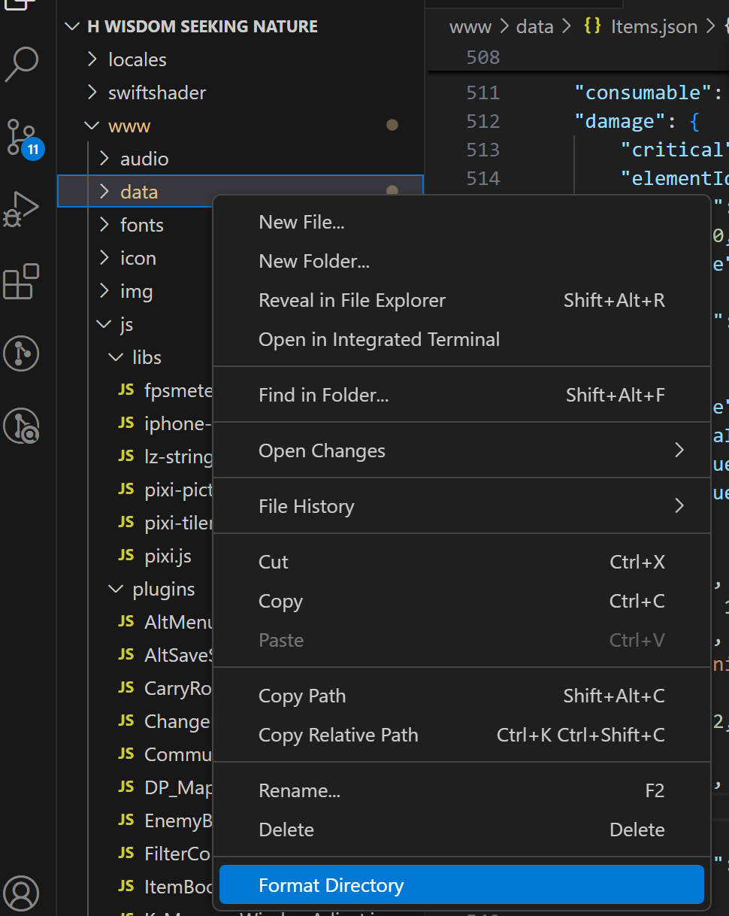The height and width of the screenshot is (916, 729).
Task: Open the Change plugin file
Action: (x=177, y=721)
